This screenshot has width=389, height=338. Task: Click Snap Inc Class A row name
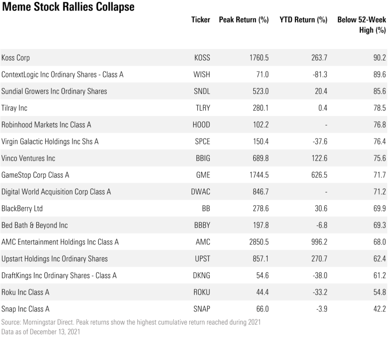[25, 309]
